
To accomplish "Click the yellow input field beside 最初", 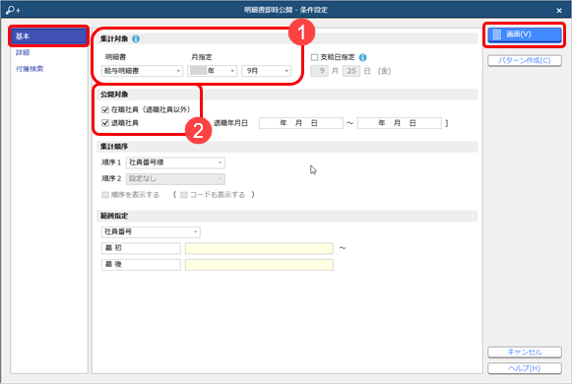I will pyautogui.click(x=259, y=248).
